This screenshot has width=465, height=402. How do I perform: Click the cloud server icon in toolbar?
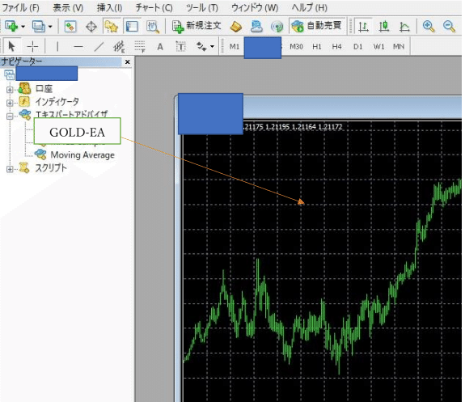(256, 27)
